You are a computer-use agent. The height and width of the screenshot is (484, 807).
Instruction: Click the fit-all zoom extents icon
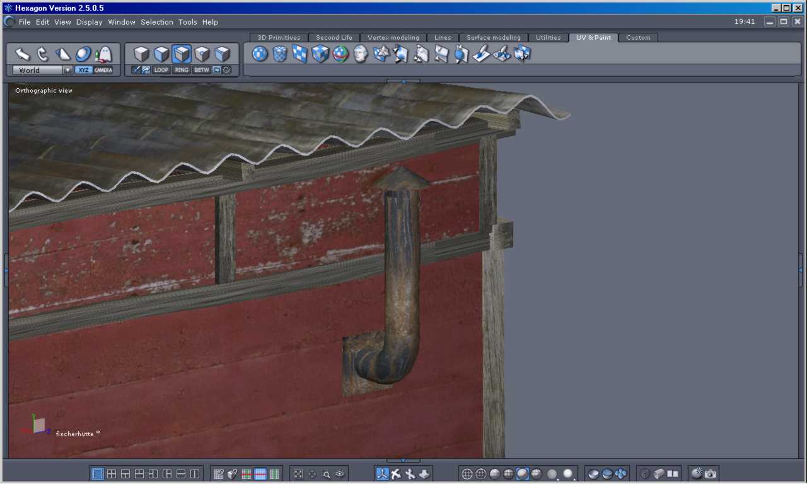pos(298,474)
